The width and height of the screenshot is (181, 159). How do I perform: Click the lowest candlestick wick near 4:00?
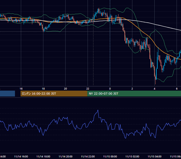tap(155, 83)
